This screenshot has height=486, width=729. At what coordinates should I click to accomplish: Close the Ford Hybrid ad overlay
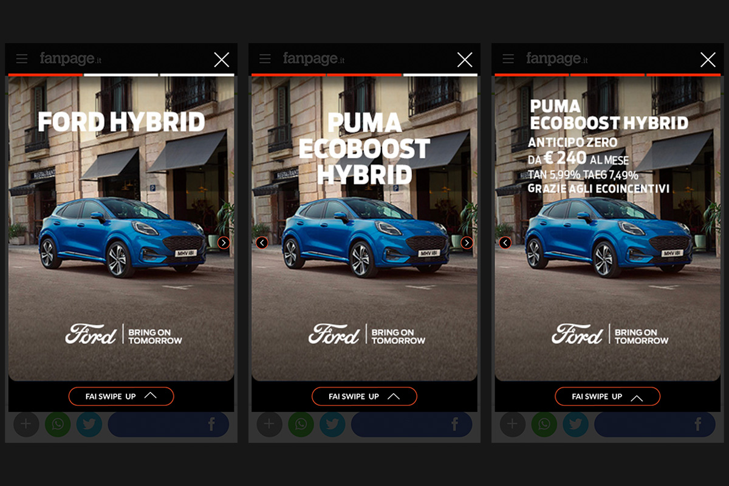click(222, 60)
